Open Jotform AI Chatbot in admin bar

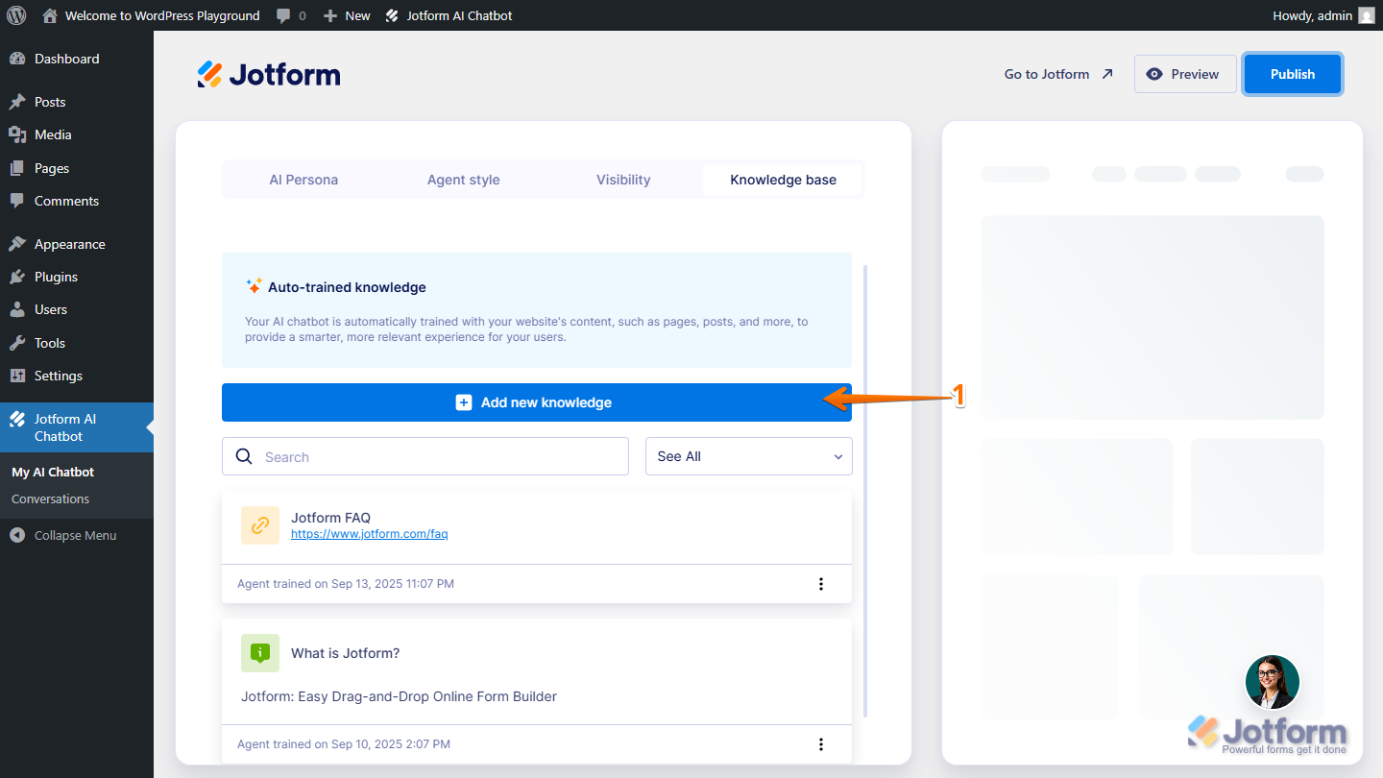(x=449, y=15)
